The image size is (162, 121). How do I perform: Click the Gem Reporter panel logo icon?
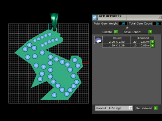click(x=94, y=17)
